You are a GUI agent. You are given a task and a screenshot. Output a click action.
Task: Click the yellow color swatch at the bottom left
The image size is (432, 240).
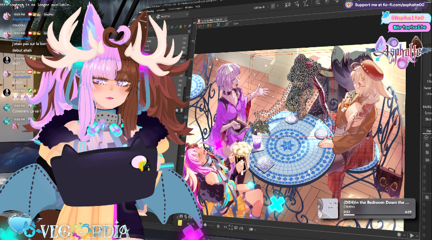180,222
